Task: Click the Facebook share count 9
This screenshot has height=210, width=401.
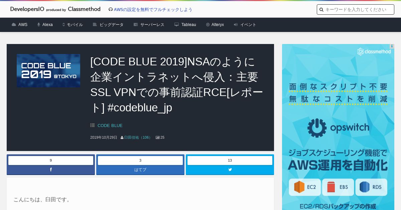Action: (x=51, y=160)
